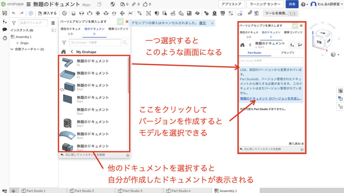Screen dimensions: 344x193
Task: Click the 正面 face of the view cube
Action: click(319, 42)
